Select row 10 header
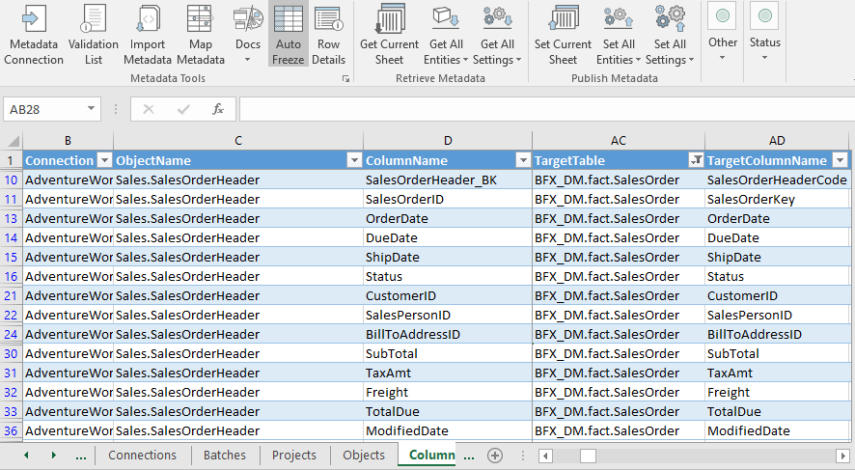 [x=11, y=180]
